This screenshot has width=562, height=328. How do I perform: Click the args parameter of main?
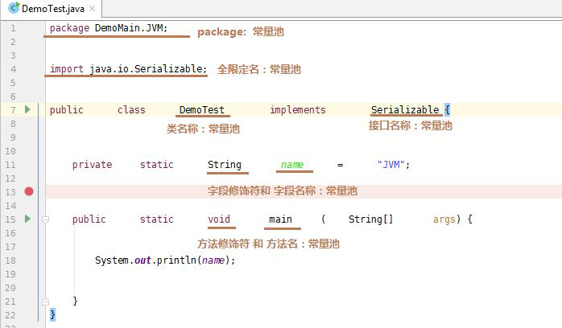pos(444,219)
